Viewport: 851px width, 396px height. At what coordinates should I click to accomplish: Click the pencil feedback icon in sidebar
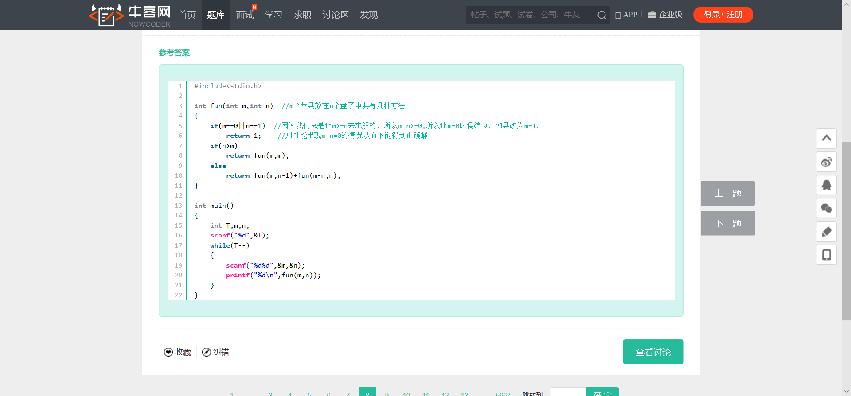tap(826, 232)
